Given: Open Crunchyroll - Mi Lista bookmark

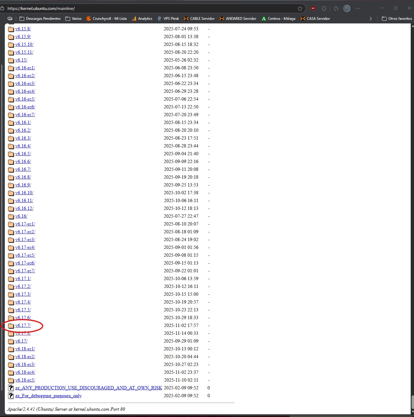Looking at the screenshot, I should point(106,19).
